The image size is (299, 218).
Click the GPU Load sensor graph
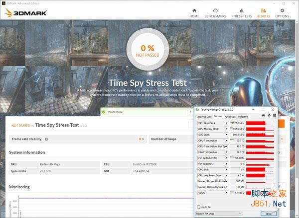[260, 170]
